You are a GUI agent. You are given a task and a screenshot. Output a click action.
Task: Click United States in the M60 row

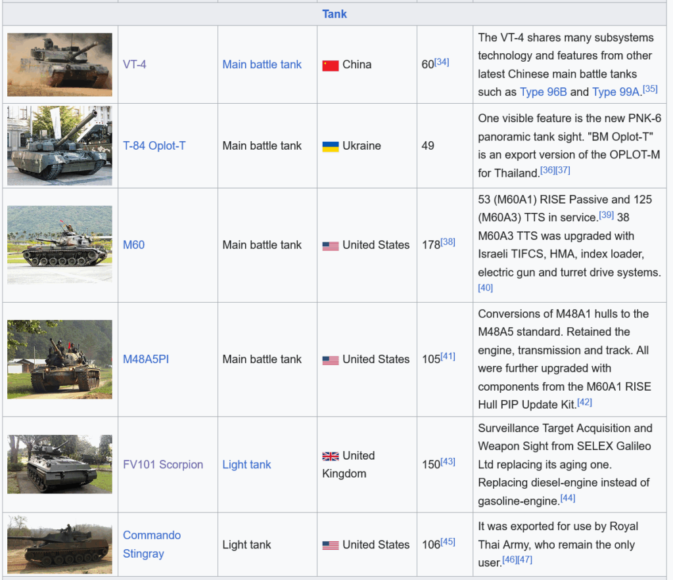coord(376,245)
